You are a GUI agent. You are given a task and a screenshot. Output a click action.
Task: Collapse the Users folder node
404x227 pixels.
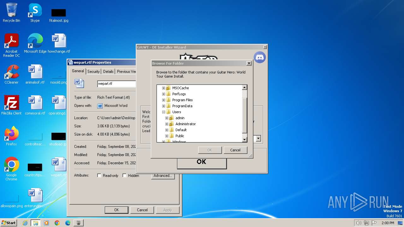(x=163, y=112)
